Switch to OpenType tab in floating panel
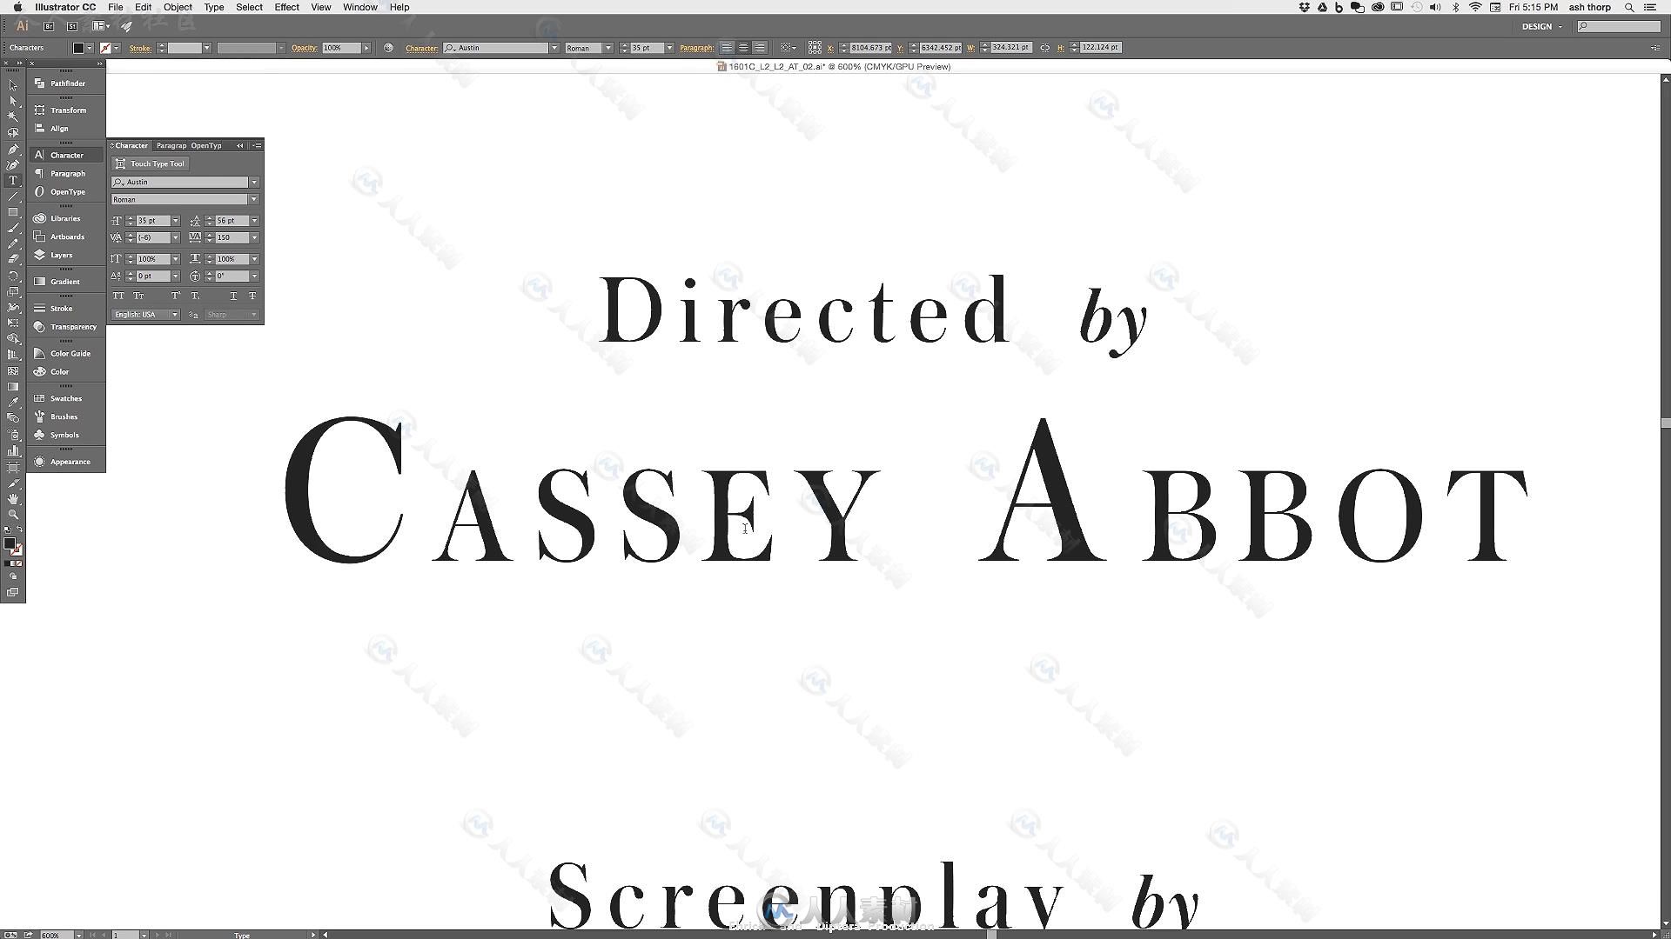Viewport: 1671px width, 939px height. pos(206,146)
